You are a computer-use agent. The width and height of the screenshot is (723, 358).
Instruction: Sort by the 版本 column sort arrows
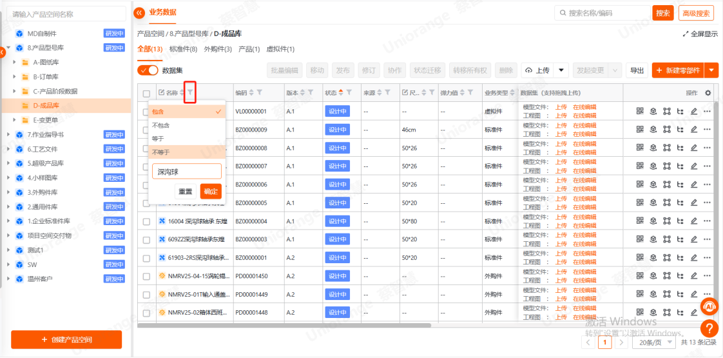click(302, 93)
